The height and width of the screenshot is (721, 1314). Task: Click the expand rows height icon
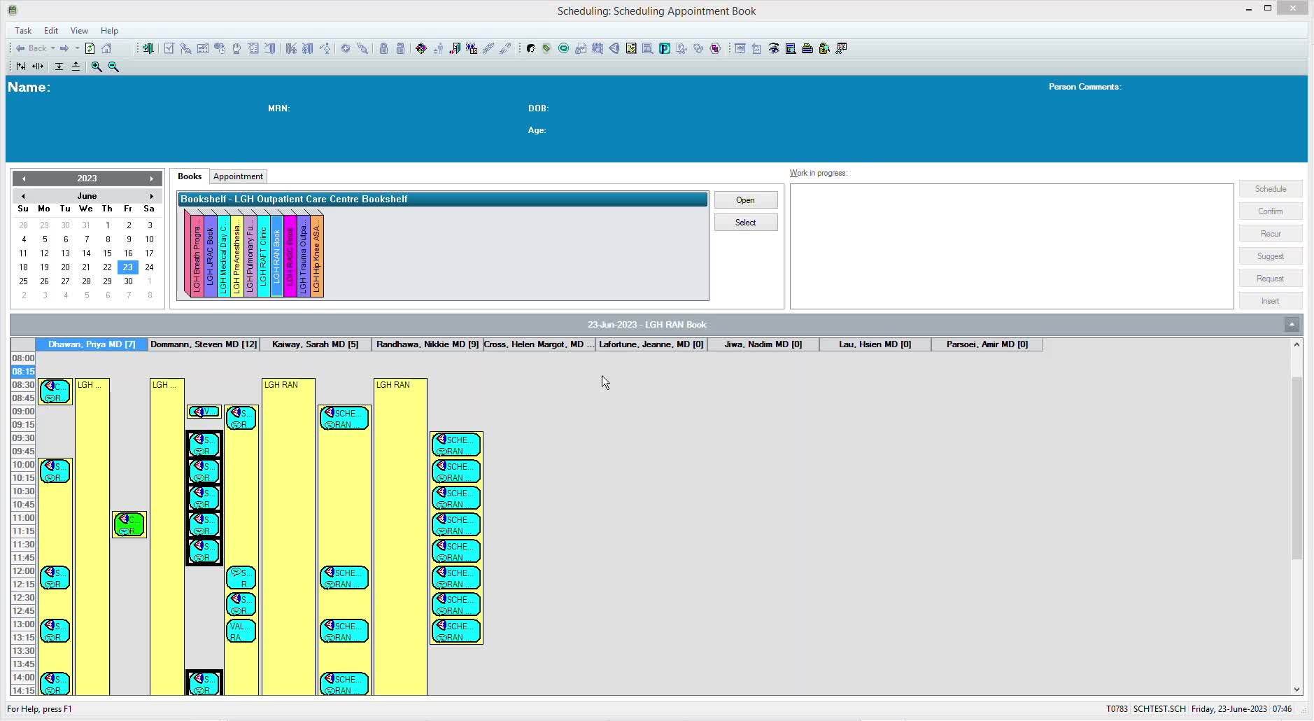(x=76, y=66)
